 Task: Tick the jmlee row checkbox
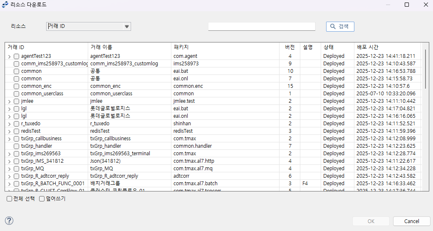pos(16,101)
